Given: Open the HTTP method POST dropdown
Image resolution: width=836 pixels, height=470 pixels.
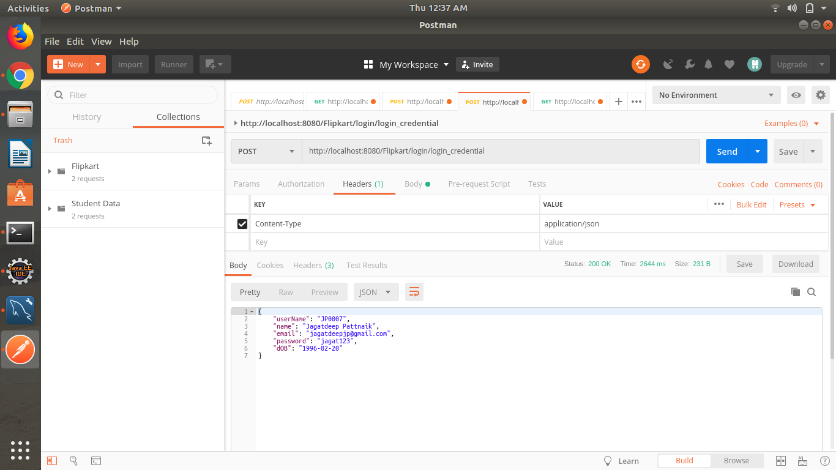Looking at the screenshot, I should [266, 151].
